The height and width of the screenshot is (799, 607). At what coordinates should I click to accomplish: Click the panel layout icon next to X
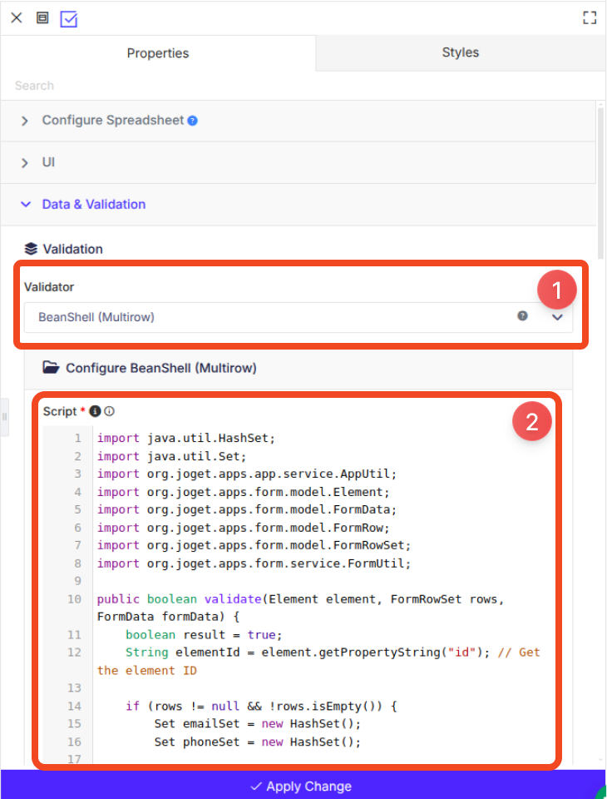click(x=42, y=17)
